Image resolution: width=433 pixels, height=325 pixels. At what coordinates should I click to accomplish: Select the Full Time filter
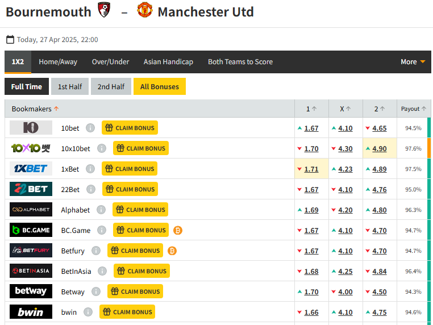tap(27, 86)
